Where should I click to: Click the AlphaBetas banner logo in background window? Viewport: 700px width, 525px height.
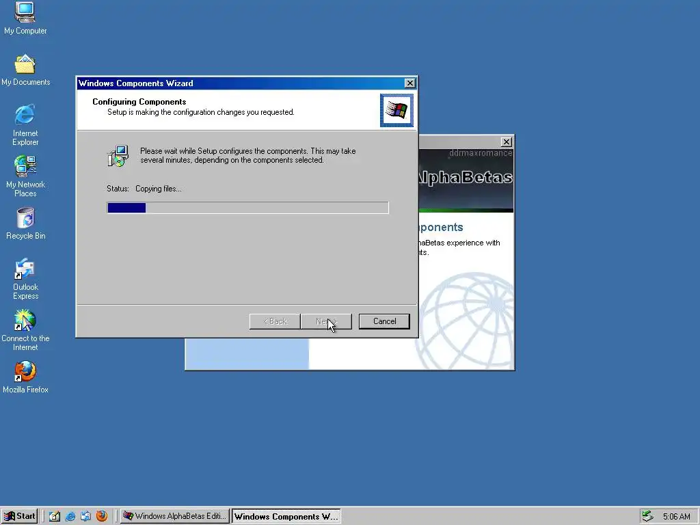click(466, 178)
